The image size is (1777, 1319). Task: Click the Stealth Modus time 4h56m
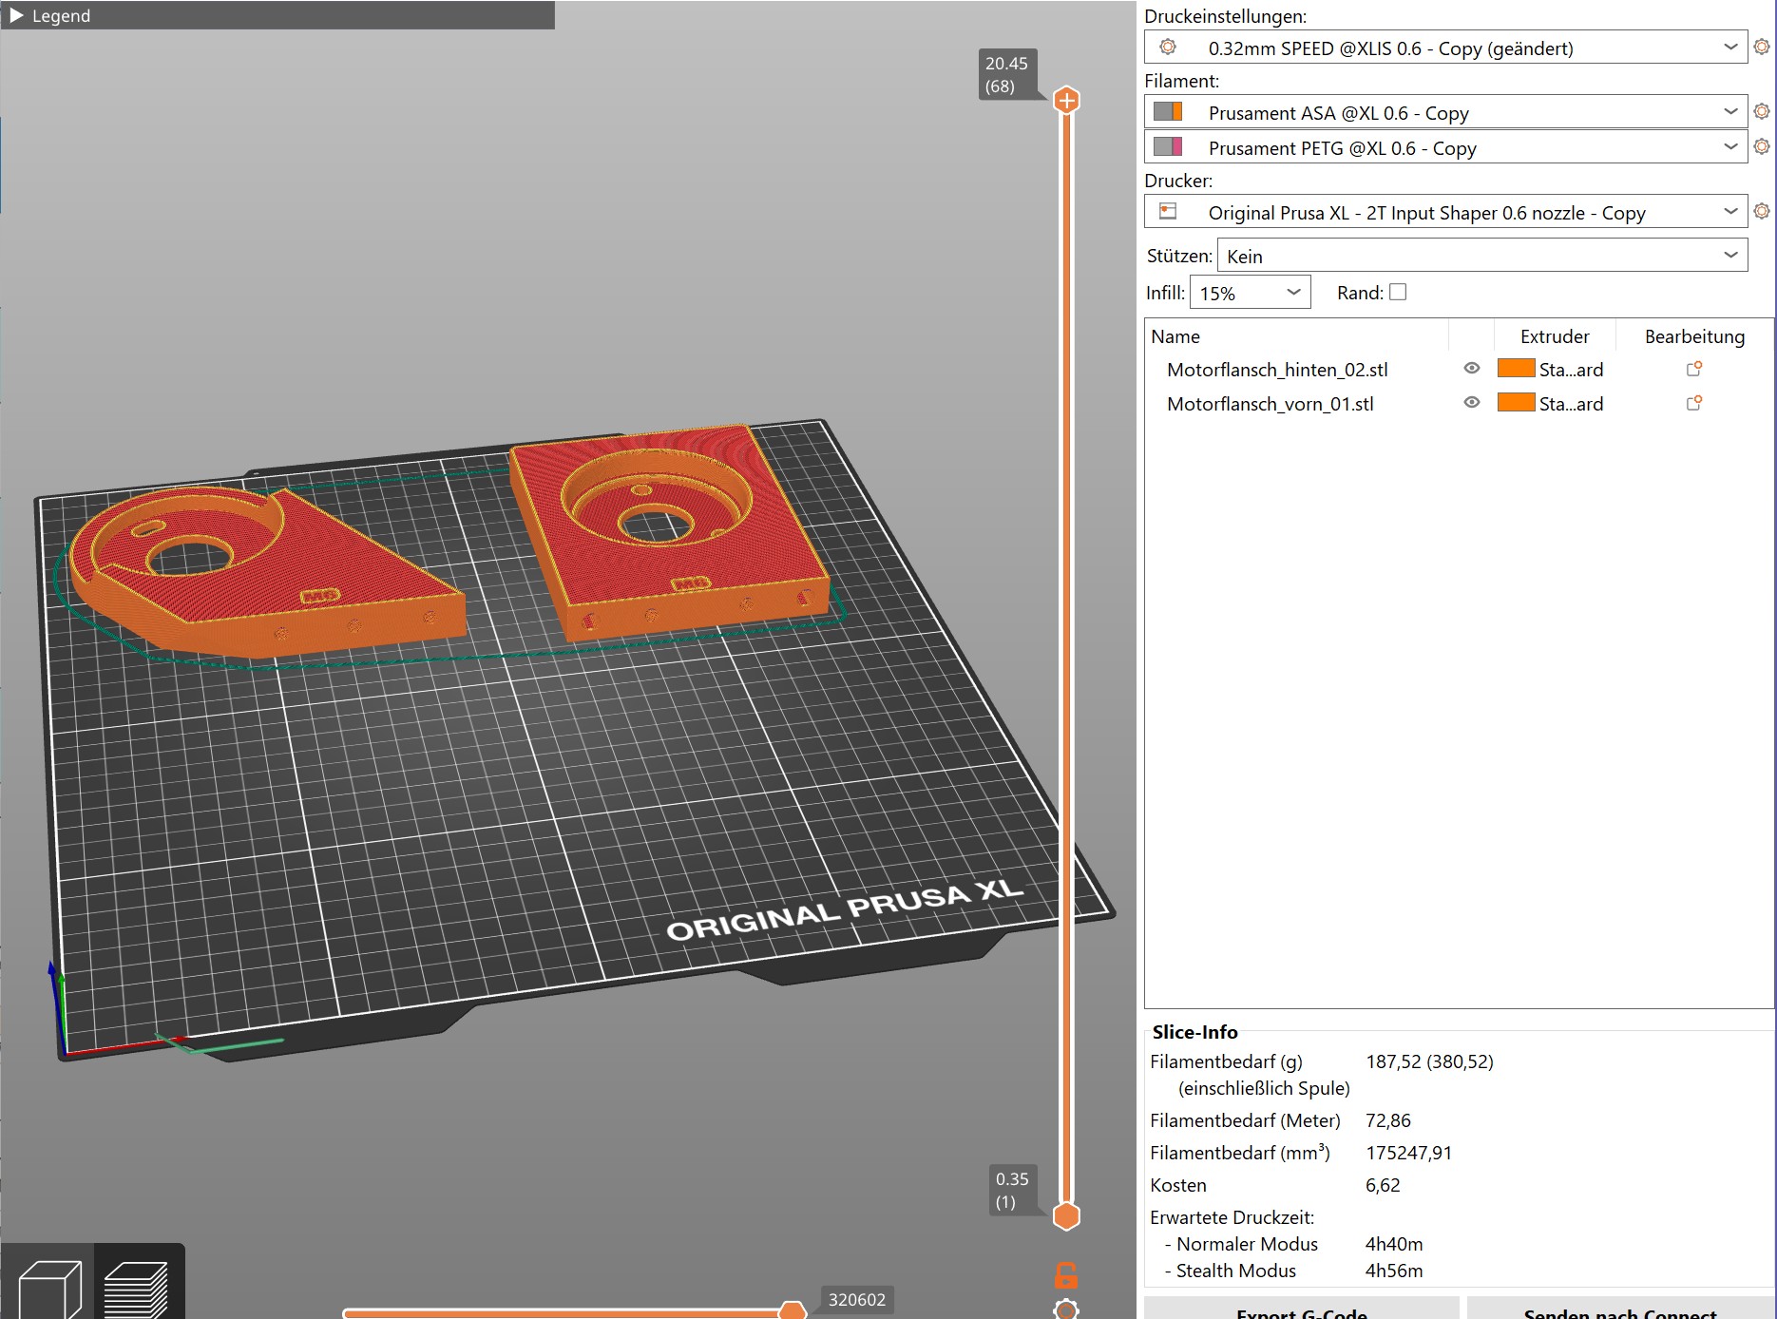click(x=1394, y=1271)
